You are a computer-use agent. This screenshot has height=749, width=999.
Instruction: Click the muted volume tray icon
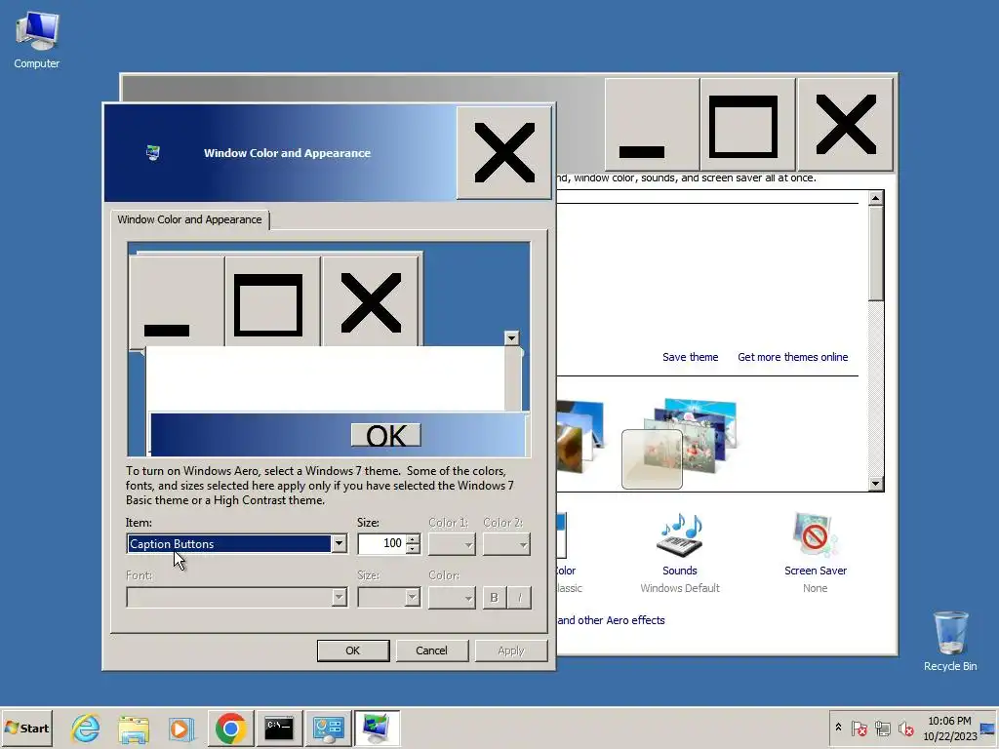tap(905, 728)
